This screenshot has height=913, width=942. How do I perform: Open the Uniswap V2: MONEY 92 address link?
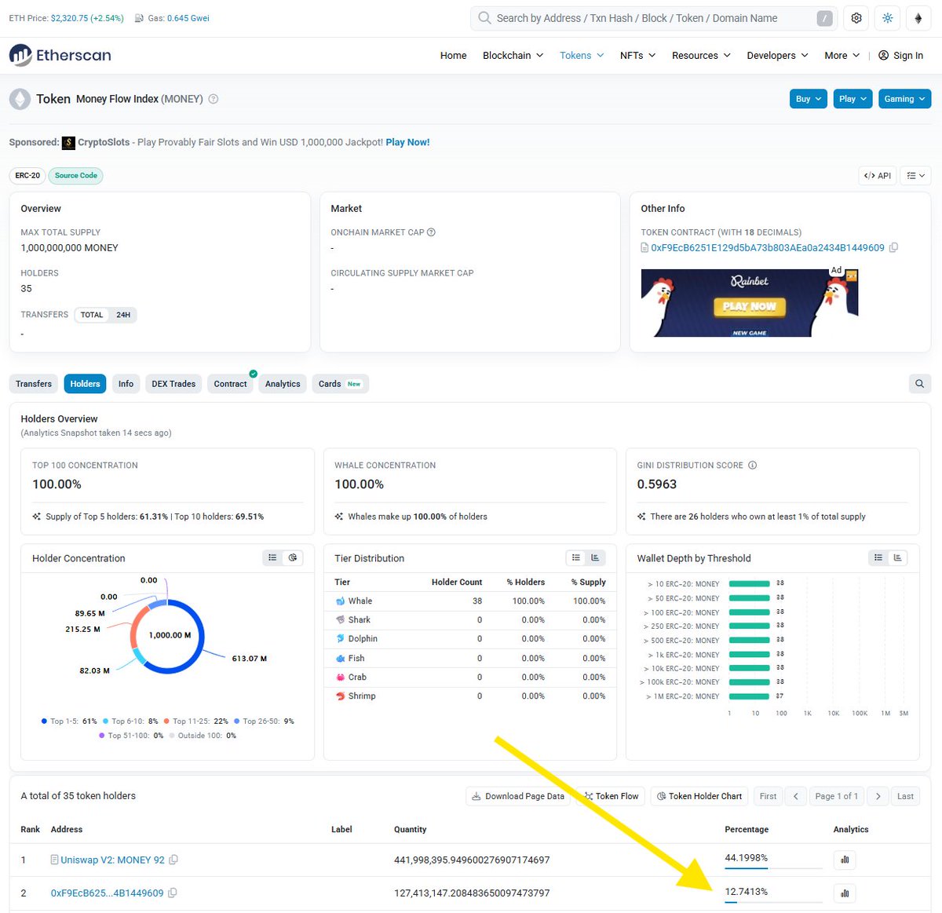[112, 860]
